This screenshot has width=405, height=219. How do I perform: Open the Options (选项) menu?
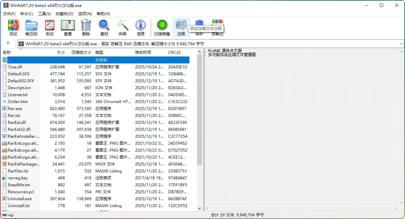tap(85, 14)
